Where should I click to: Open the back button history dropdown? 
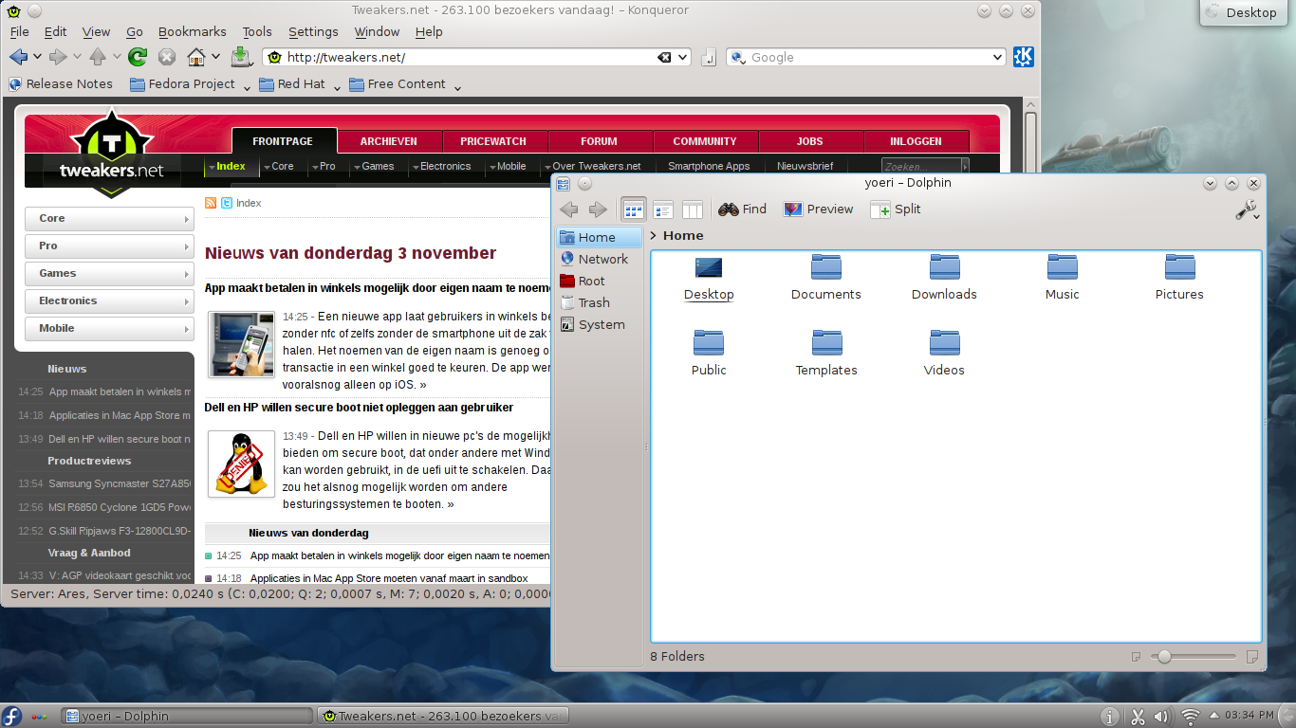click(36, 57)
